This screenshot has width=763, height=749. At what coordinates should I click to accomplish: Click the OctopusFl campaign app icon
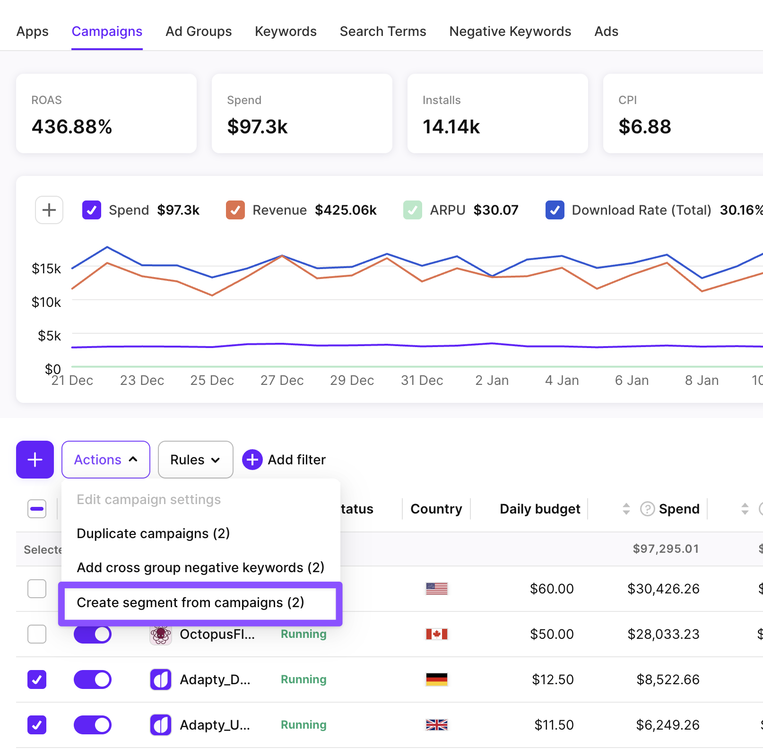coord(161,634)
